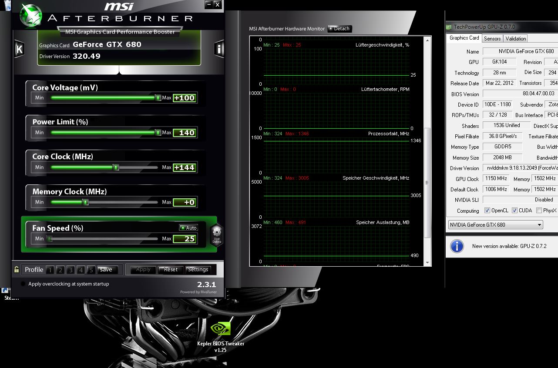The image size is (558, 368).
Task: Click the GPU Clock 1150 MHz field
Action: [496, 179]
